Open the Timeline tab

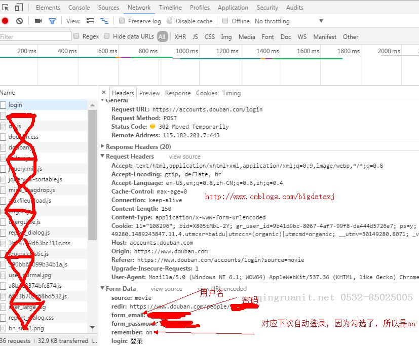pos(170,8)
